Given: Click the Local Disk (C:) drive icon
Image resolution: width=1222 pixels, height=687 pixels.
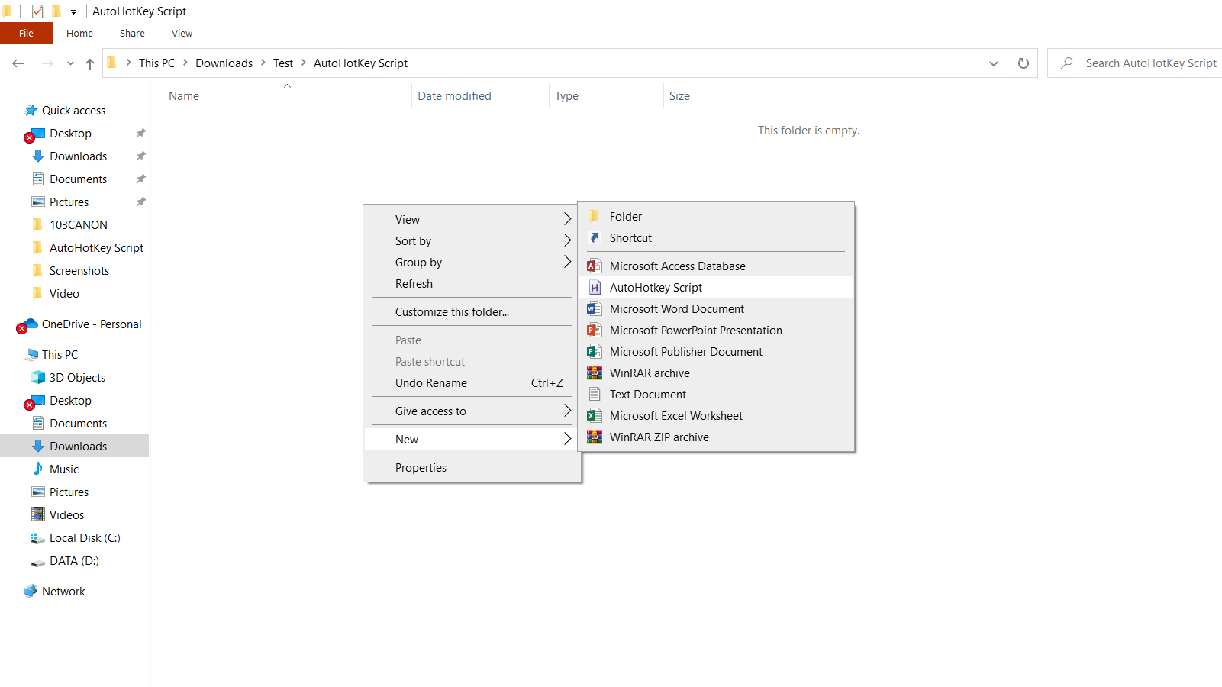Looking at the screenshot, I should pos(37,538).
